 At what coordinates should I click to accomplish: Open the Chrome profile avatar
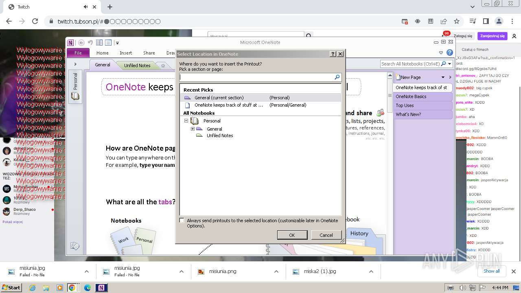(499, 21)
